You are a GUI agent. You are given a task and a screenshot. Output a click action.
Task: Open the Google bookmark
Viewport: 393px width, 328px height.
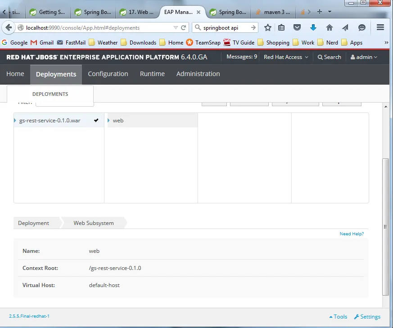tap(14, 43)
